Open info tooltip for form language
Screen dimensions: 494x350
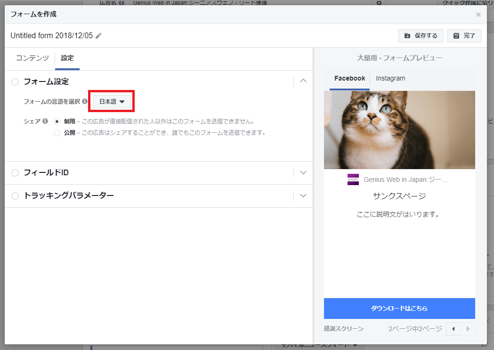pos(85,101)
